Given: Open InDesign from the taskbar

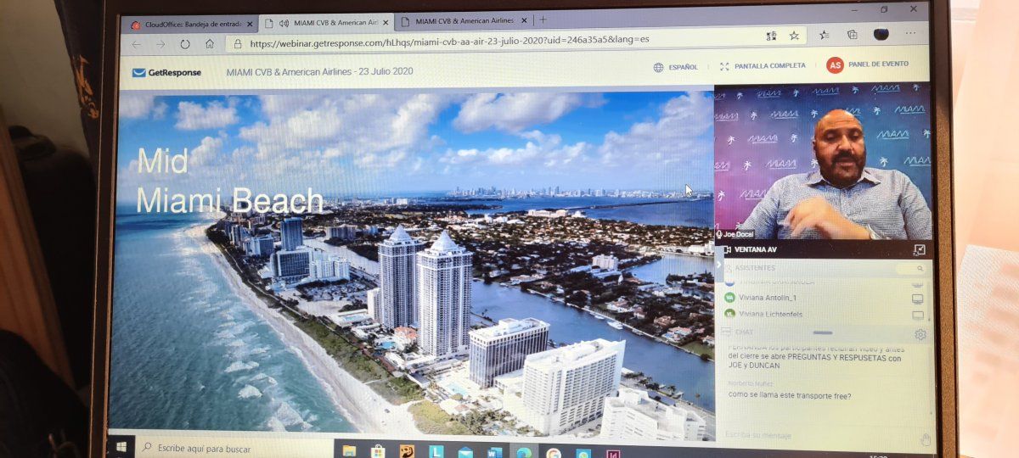Looking at the screenshot, I should pos(613,453).
